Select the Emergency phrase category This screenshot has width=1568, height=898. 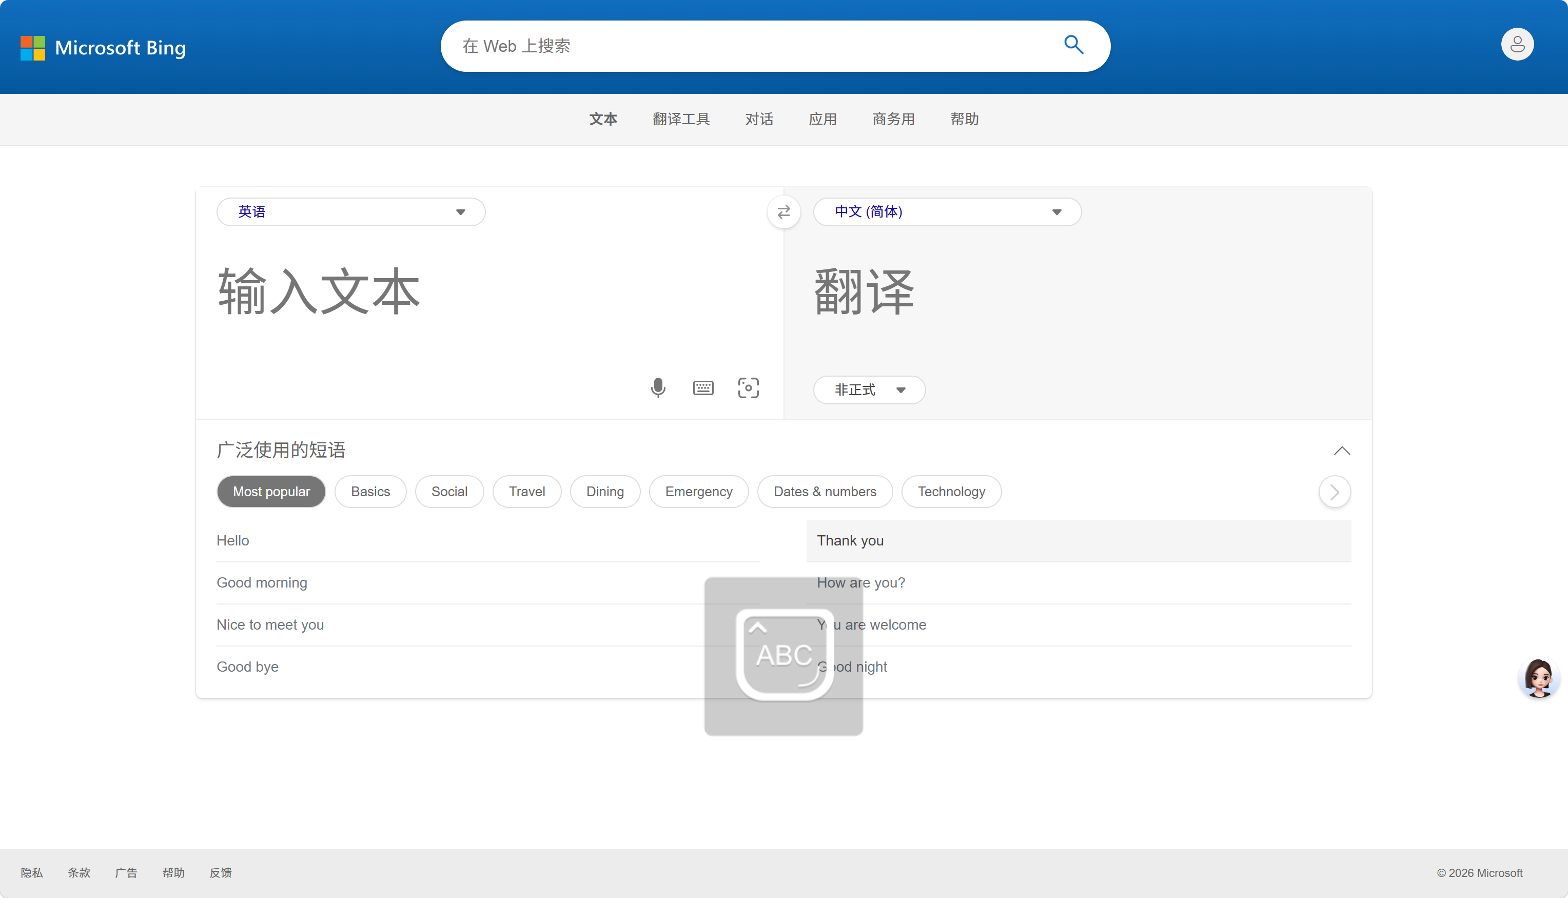(699, 492)
